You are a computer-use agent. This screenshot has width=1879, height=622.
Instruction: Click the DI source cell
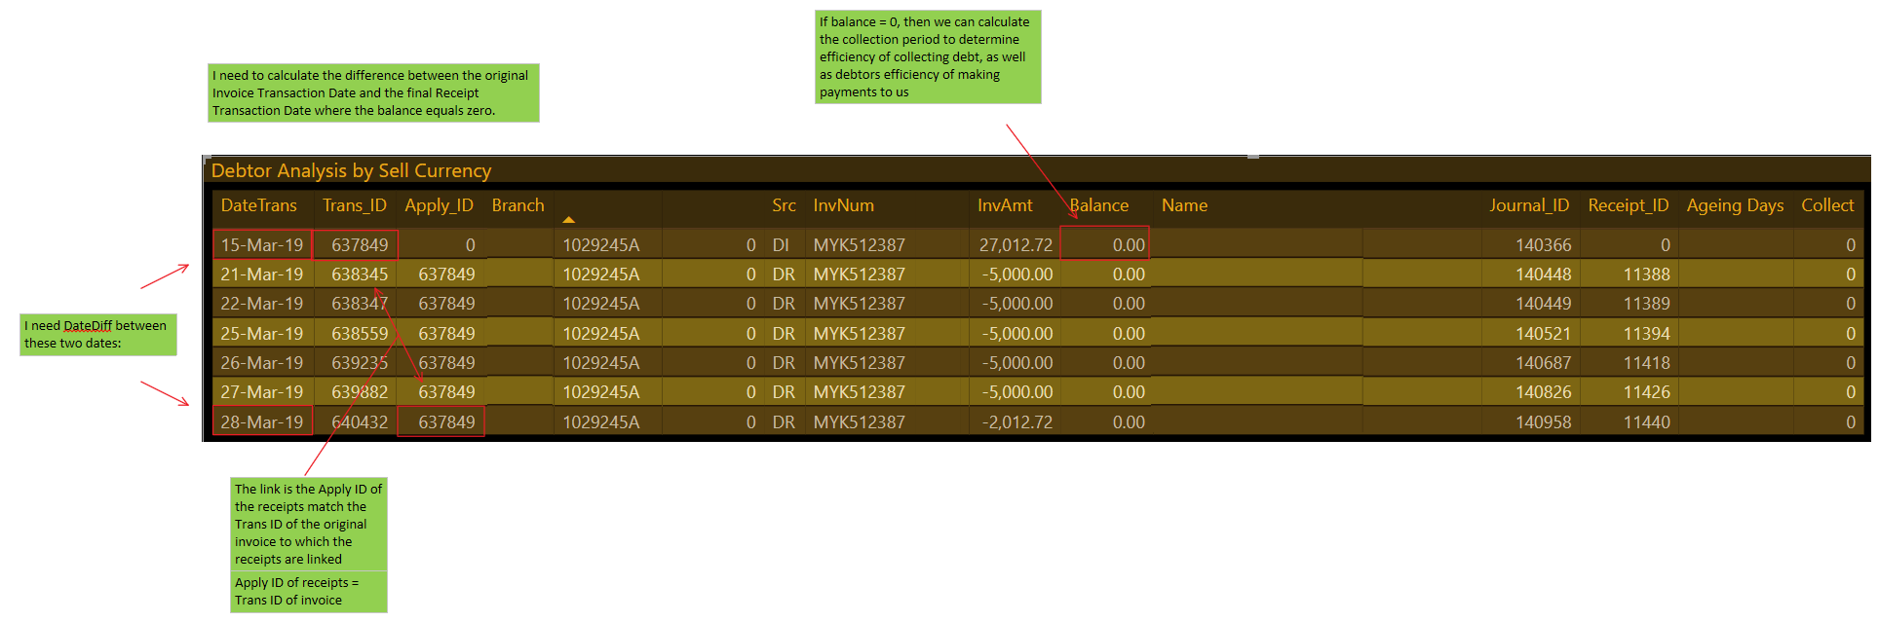click(781, 245)
